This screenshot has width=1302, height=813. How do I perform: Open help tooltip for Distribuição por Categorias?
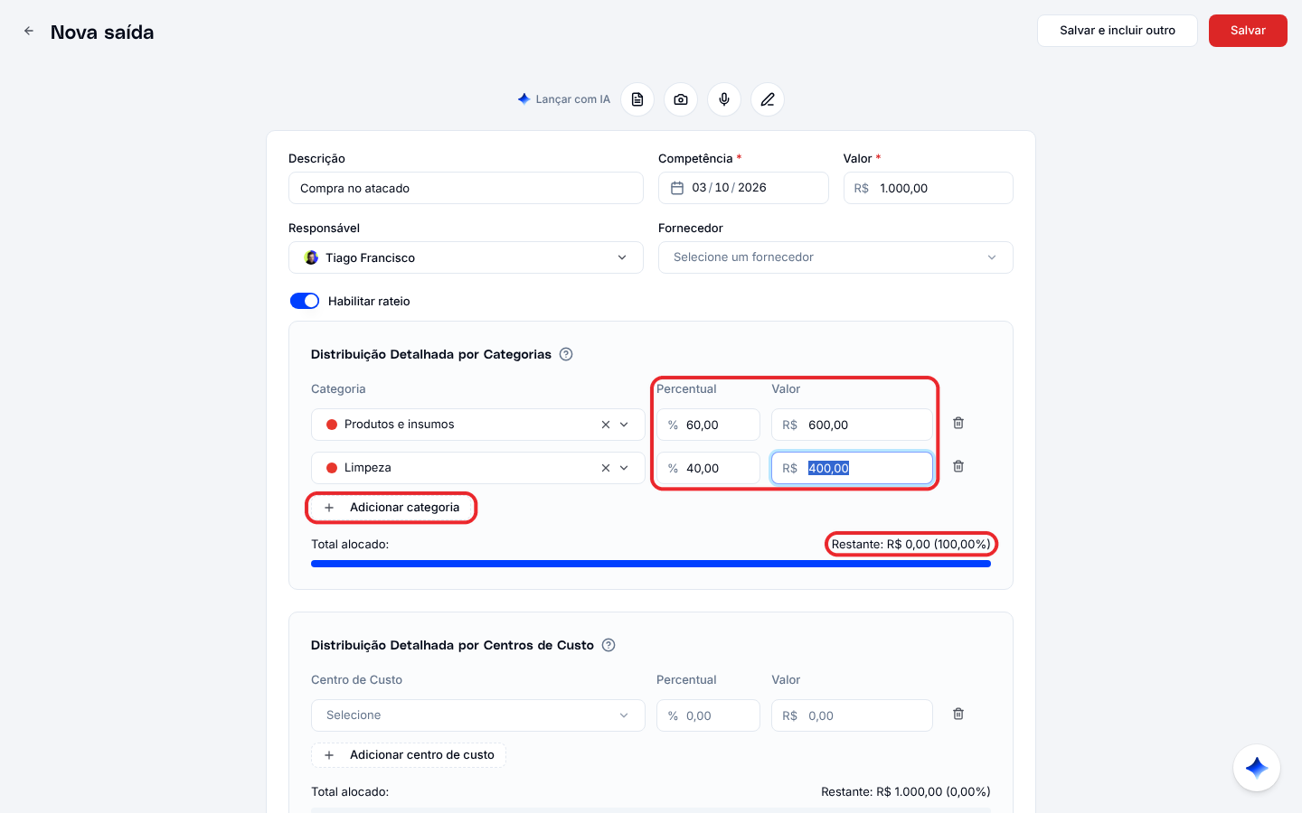(x=566, y=354)
